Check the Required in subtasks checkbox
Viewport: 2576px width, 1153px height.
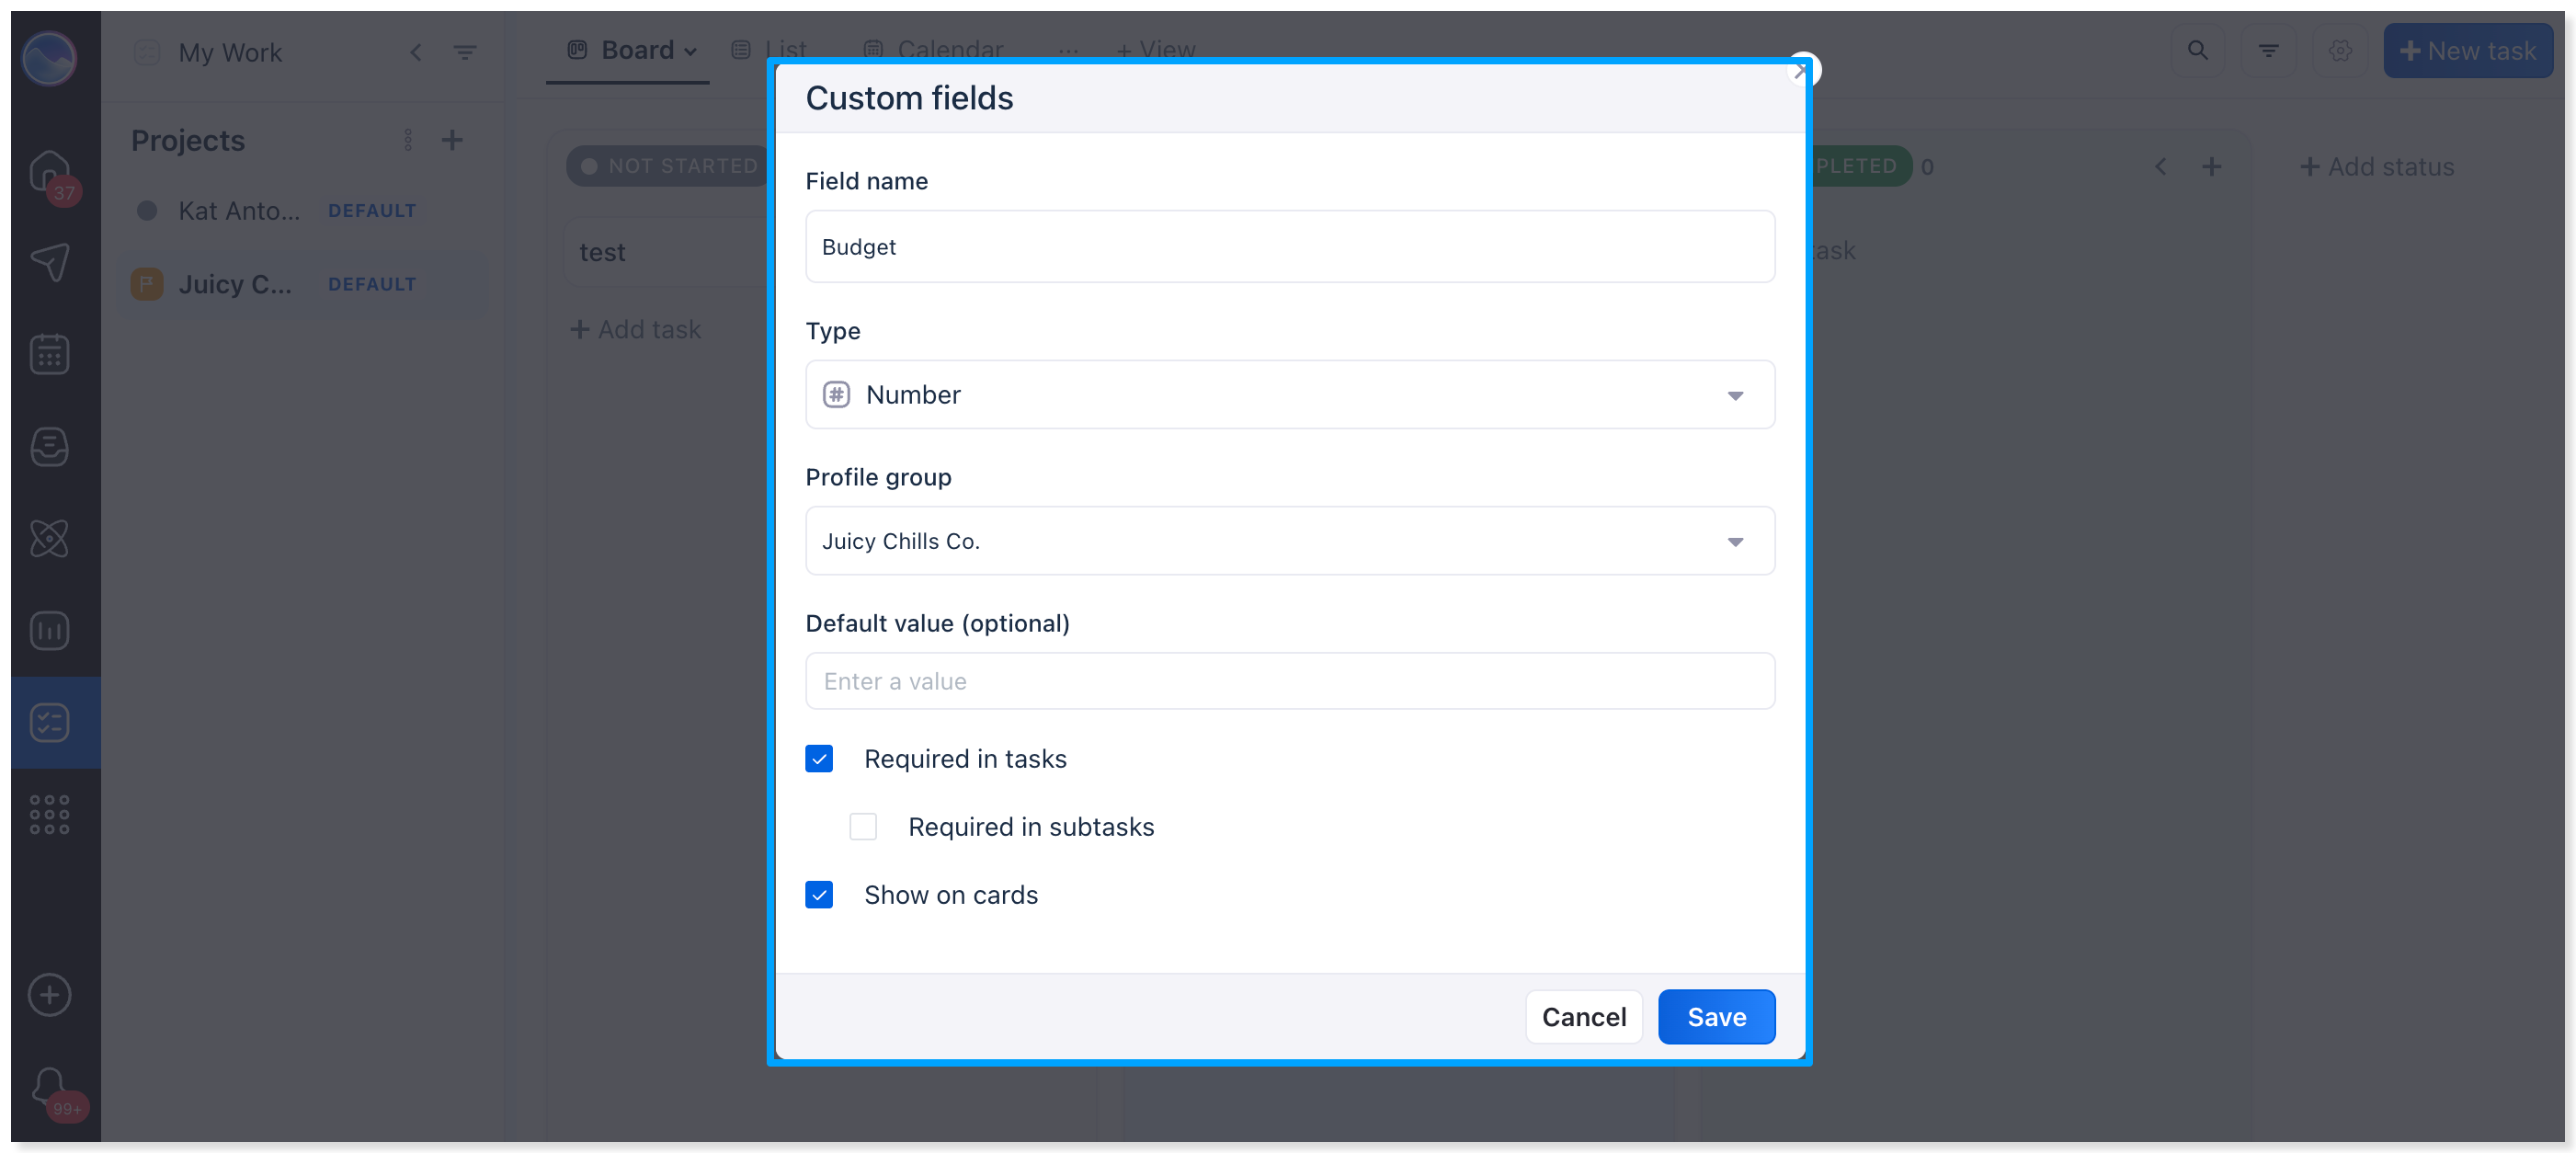tap(863, 827)
